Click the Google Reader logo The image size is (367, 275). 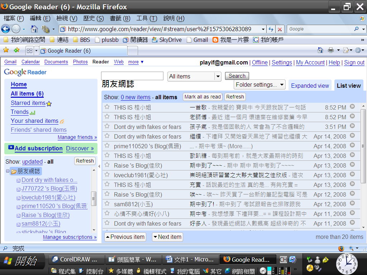tap(25, 72)
